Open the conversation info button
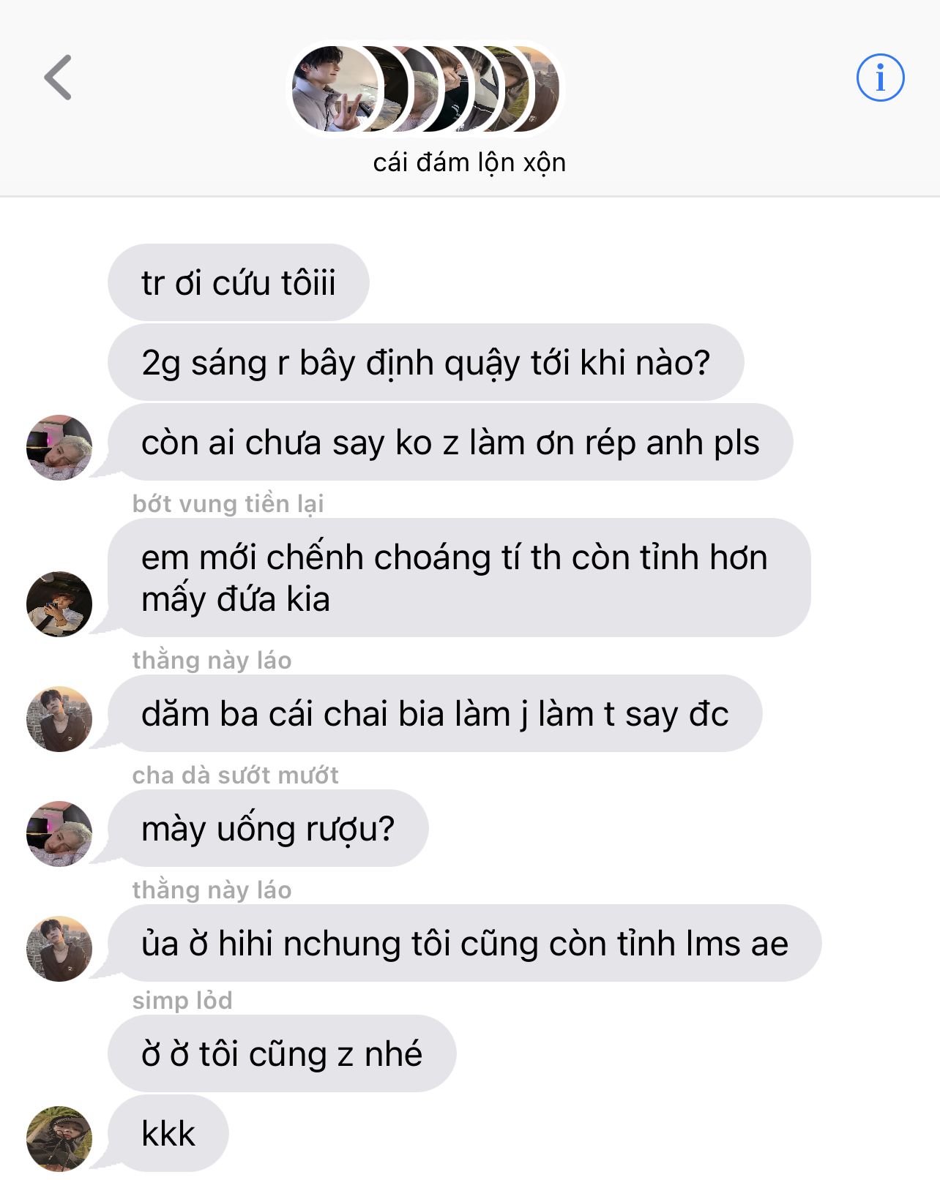Viewport: 940px width, 1180px height. pyautogui.click(x=880, y=77)
